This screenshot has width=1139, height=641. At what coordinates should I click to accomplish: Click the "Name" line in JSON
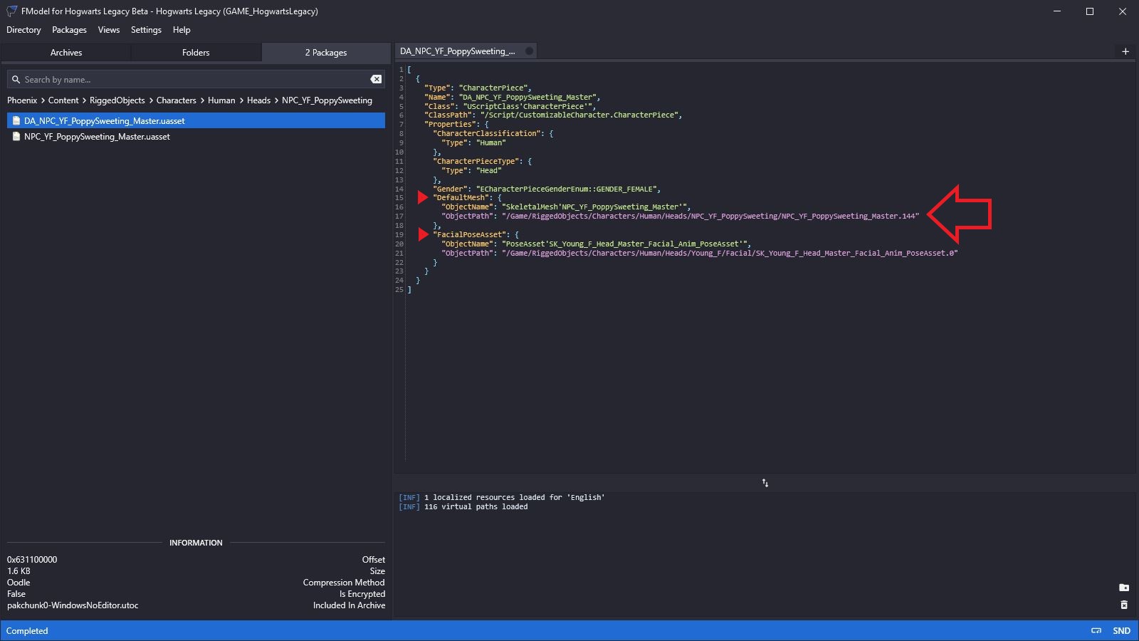tap(513, 97)
